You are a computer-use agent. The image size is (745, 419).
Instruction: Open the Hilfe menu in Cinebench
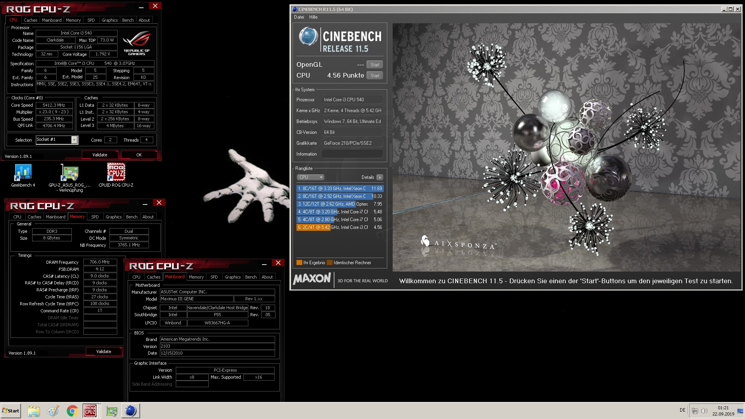click(314, 17)
